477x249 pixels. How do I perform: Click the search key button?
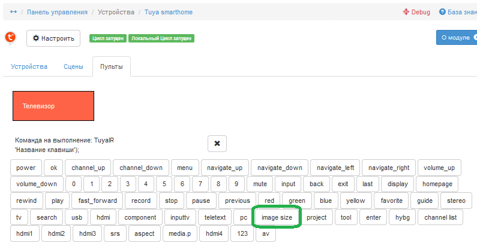tap(47, 217)
